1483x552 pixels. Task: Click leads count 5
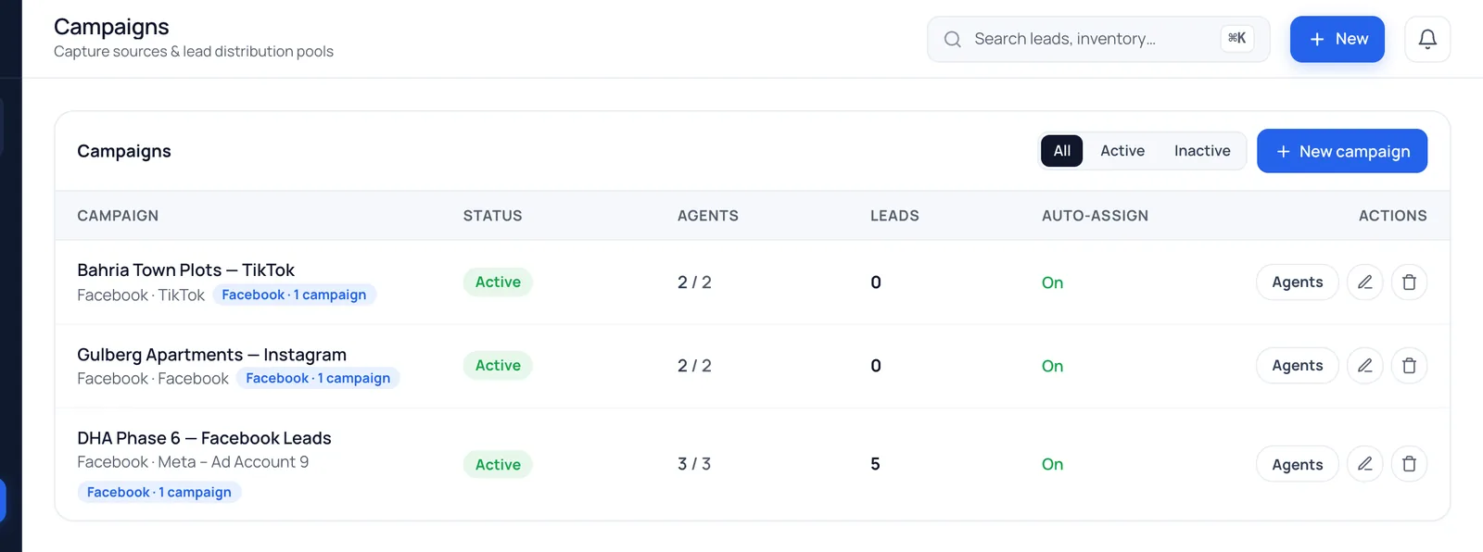(875, 464)
